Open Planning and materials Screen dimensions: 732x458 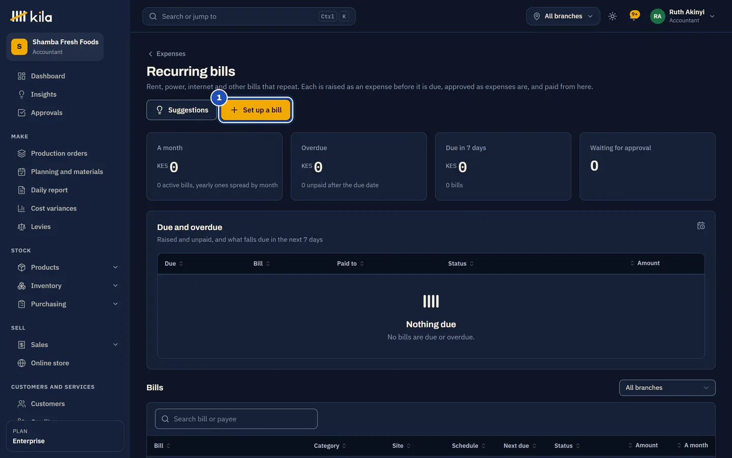tap(65, 171)
